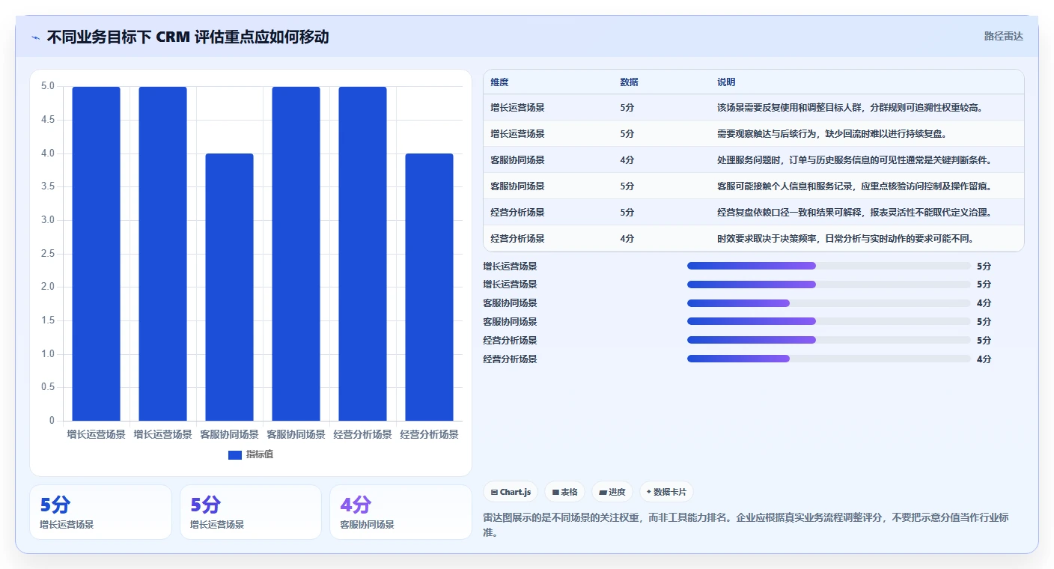Click the 经营分析场景 chart bar reaching 4.0

click(x=429, y=287)
